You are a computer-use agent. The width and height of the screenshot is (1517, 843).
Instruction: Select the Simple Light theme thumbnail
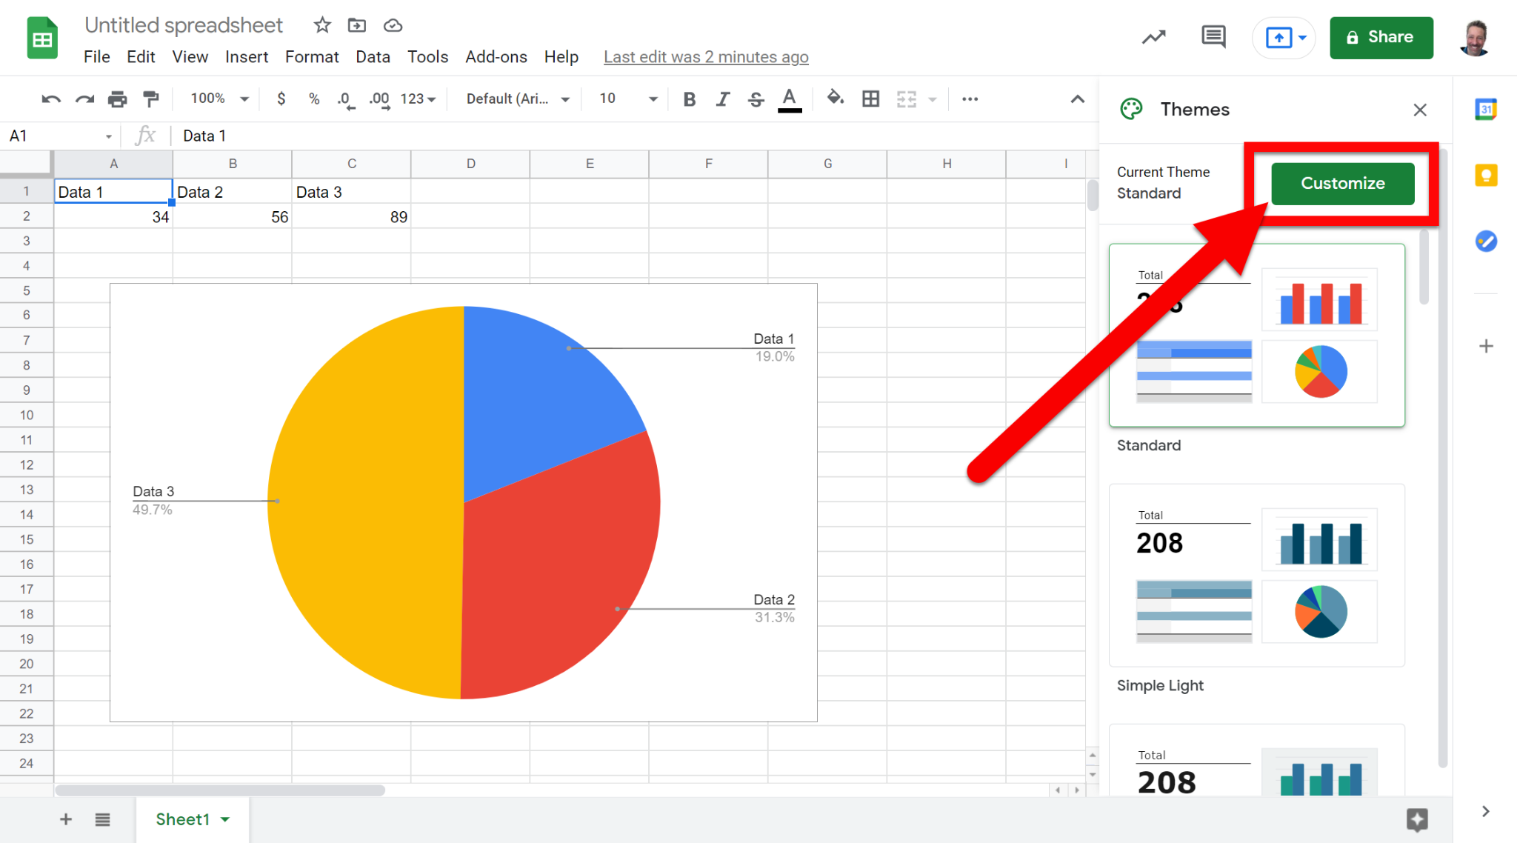[x=1256, y=575]
